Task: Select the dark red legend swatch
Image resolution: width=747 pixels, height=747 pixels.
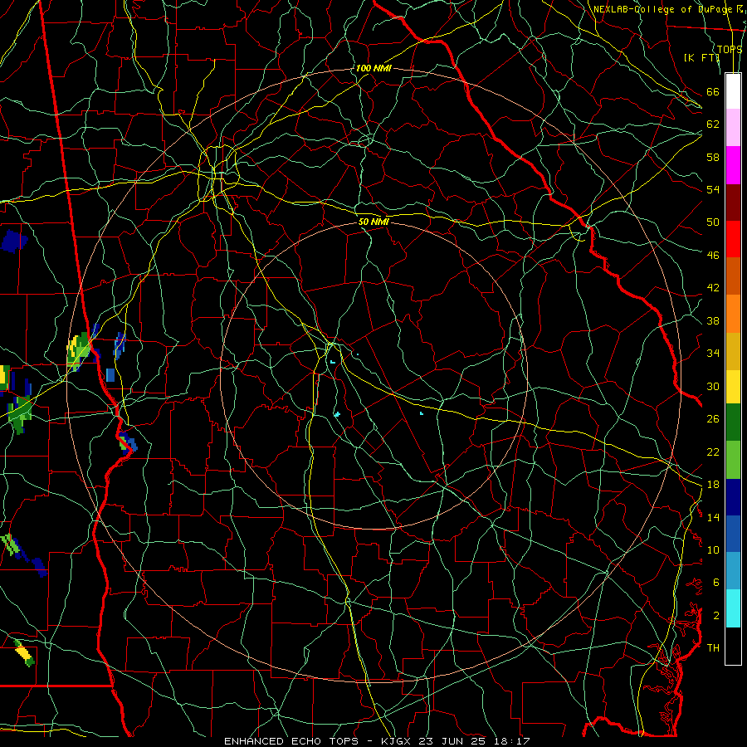Action: [733, 202]
